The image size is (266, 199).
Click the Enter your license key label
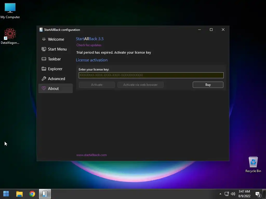click(x=94, y=69)
